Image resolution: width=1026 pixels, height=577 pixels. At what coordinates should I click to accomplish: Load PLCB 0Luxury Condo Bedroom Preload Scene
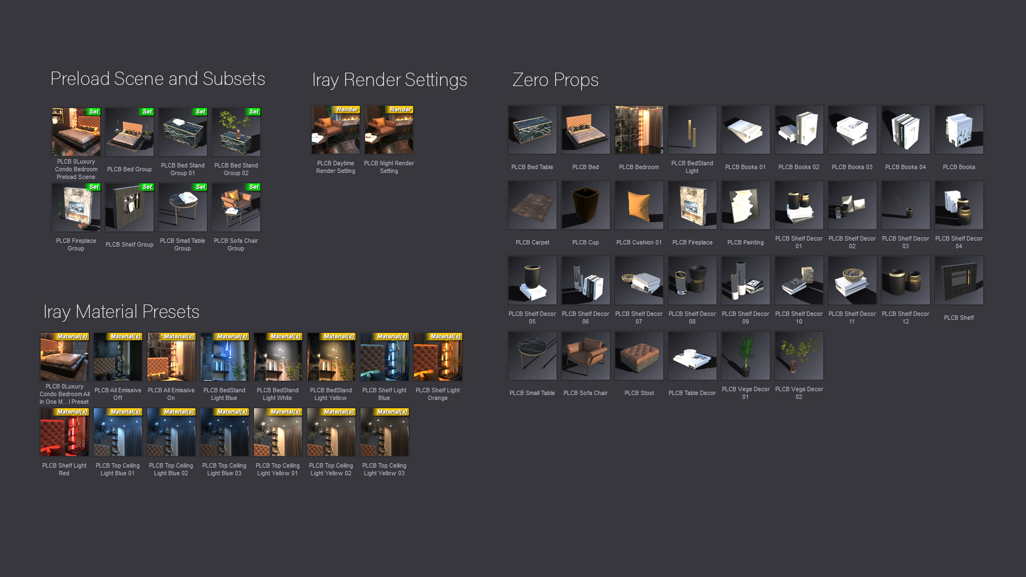[x=76, y=132]
